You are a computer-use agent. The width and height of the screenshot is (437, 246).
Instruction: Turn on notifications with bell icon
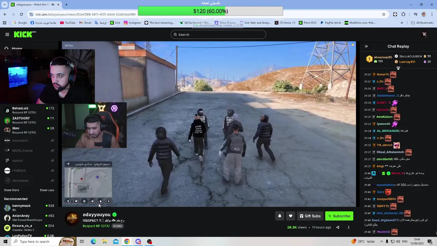point(280,216)
